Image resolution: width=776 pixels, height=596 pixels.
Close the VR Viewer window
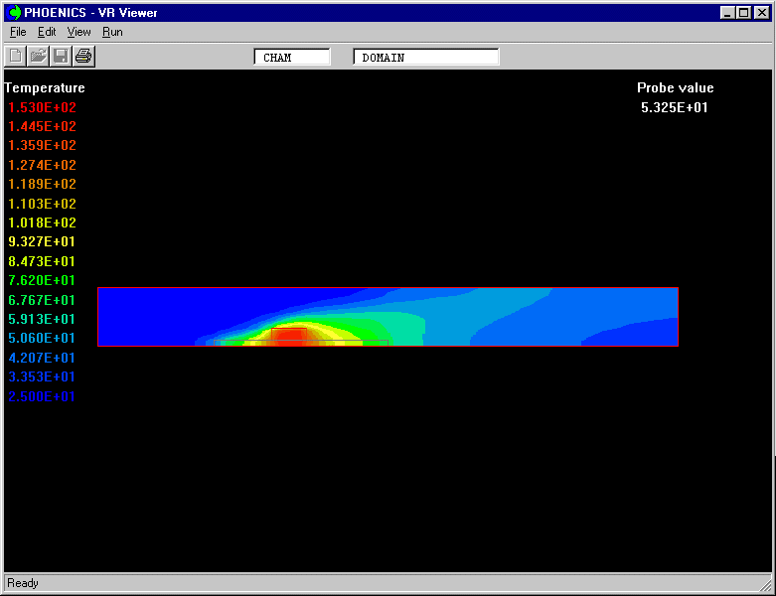[x=760, y=13]
